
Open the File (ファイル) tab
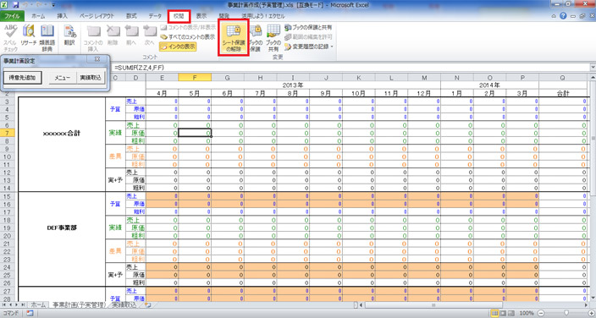12,16
